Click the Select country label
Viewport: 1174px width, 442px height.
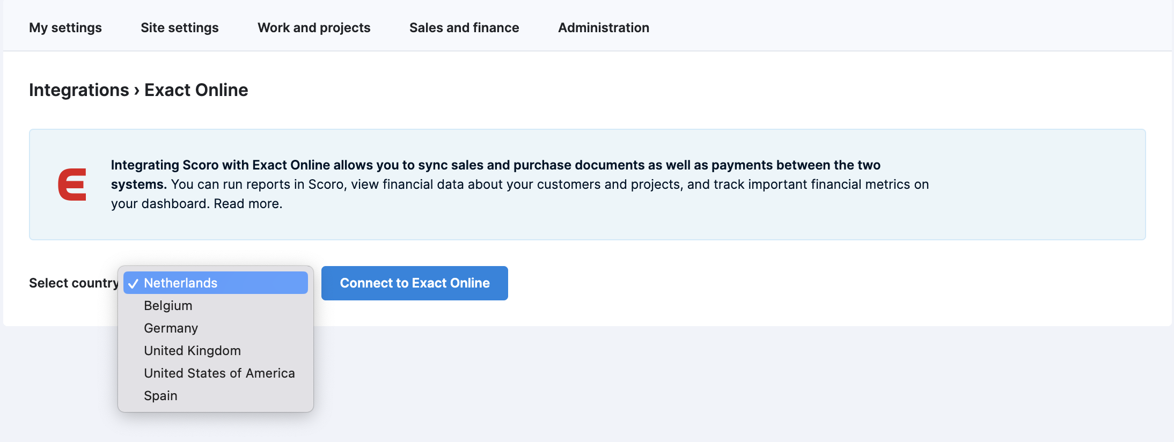coord(74,283)
